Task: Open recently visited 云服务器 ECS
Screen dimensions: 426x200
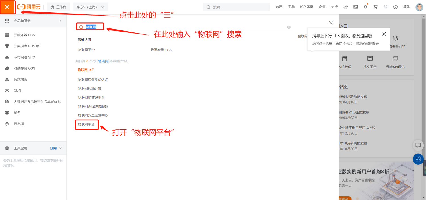Action: [161, 50]
